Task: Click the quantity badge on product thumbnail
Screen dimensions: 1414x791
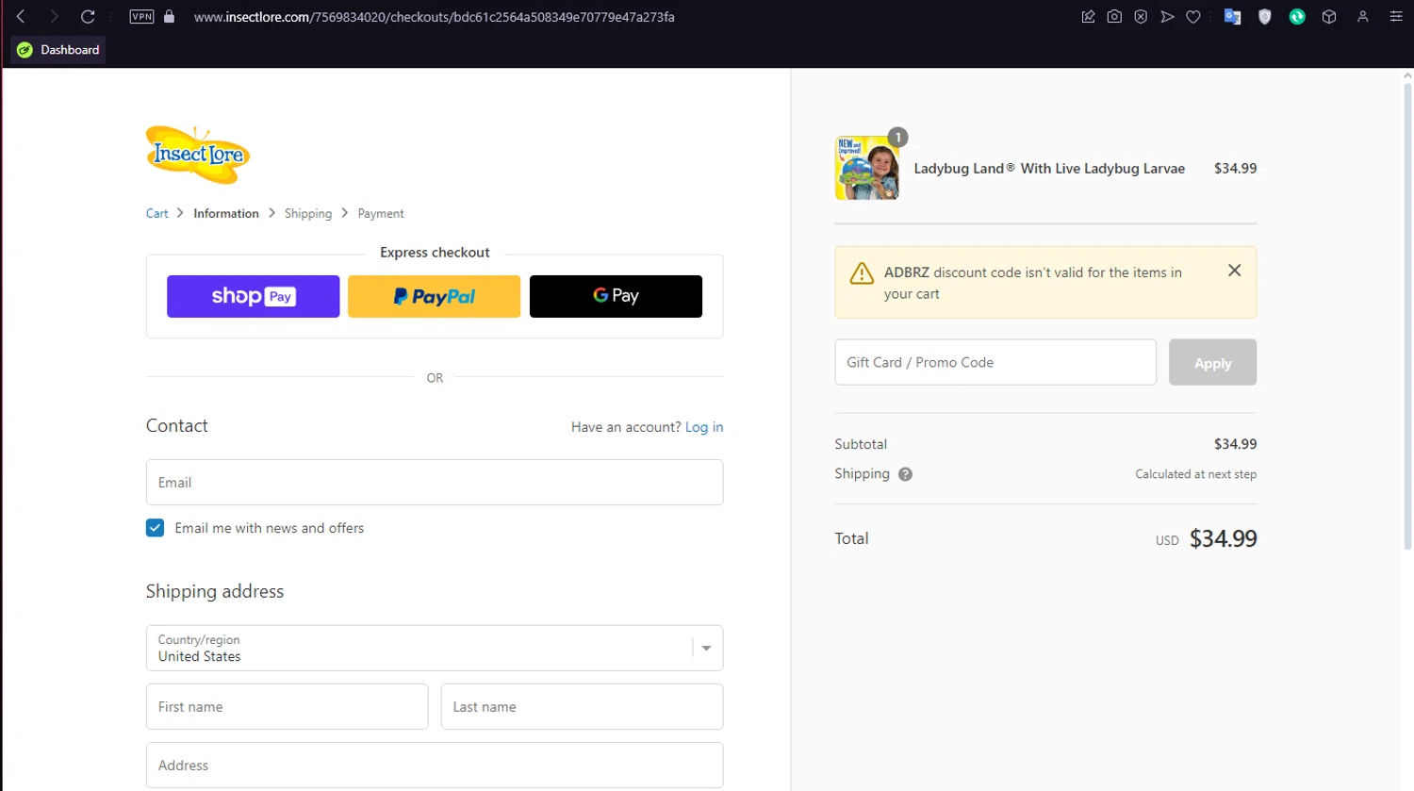Action: click(x=898, y=137)
